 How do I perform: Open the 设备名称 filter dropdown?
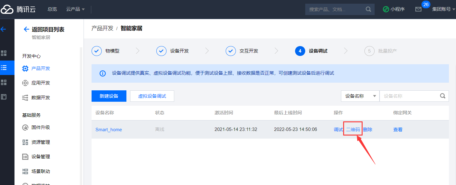360,96
